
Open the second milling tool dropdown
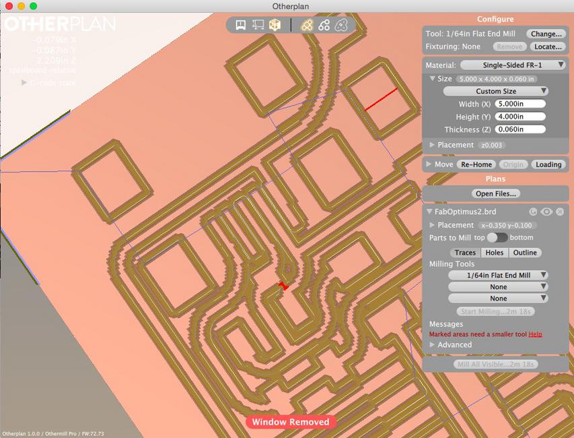[x=498, y=286]
